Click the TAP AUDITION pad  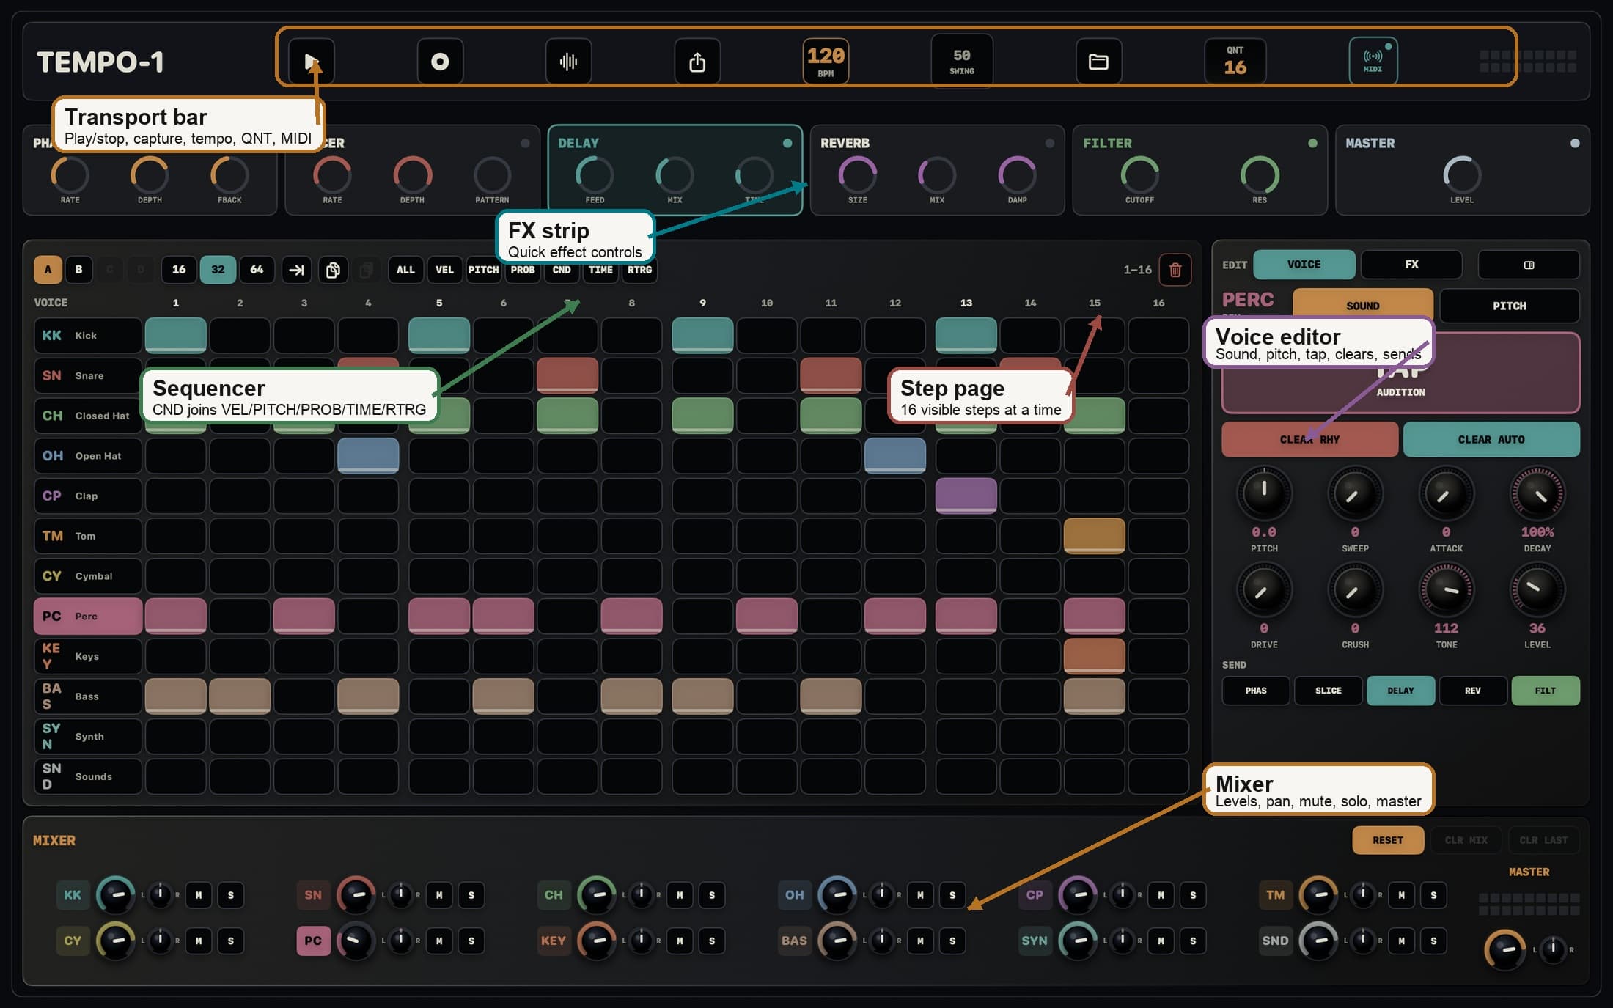coord(1400,373)
